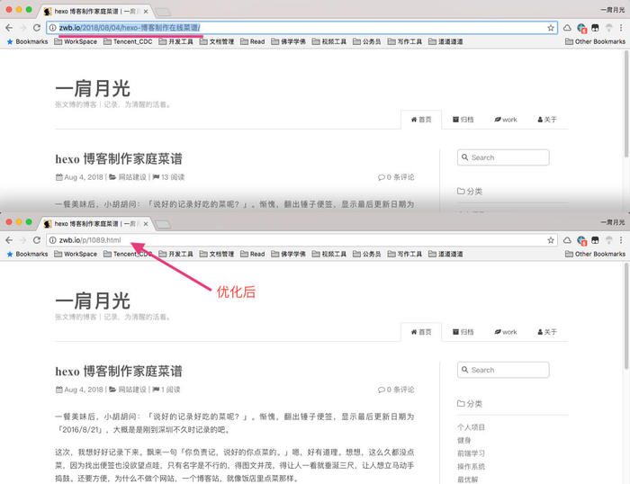Click 网站建设 category link in top page
630x484 pixels.
click(x=132, y=177)
